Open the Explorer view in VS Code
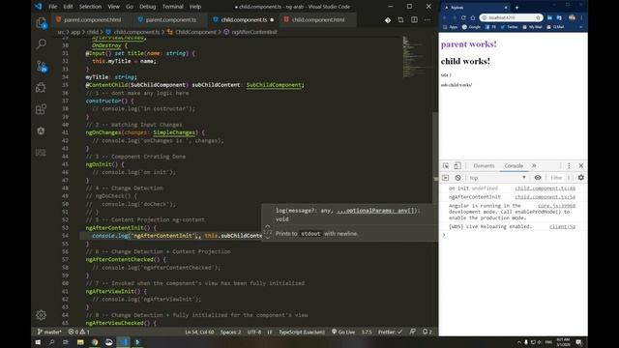The height and width of the screenshot is (348, 619). [41, 23]
